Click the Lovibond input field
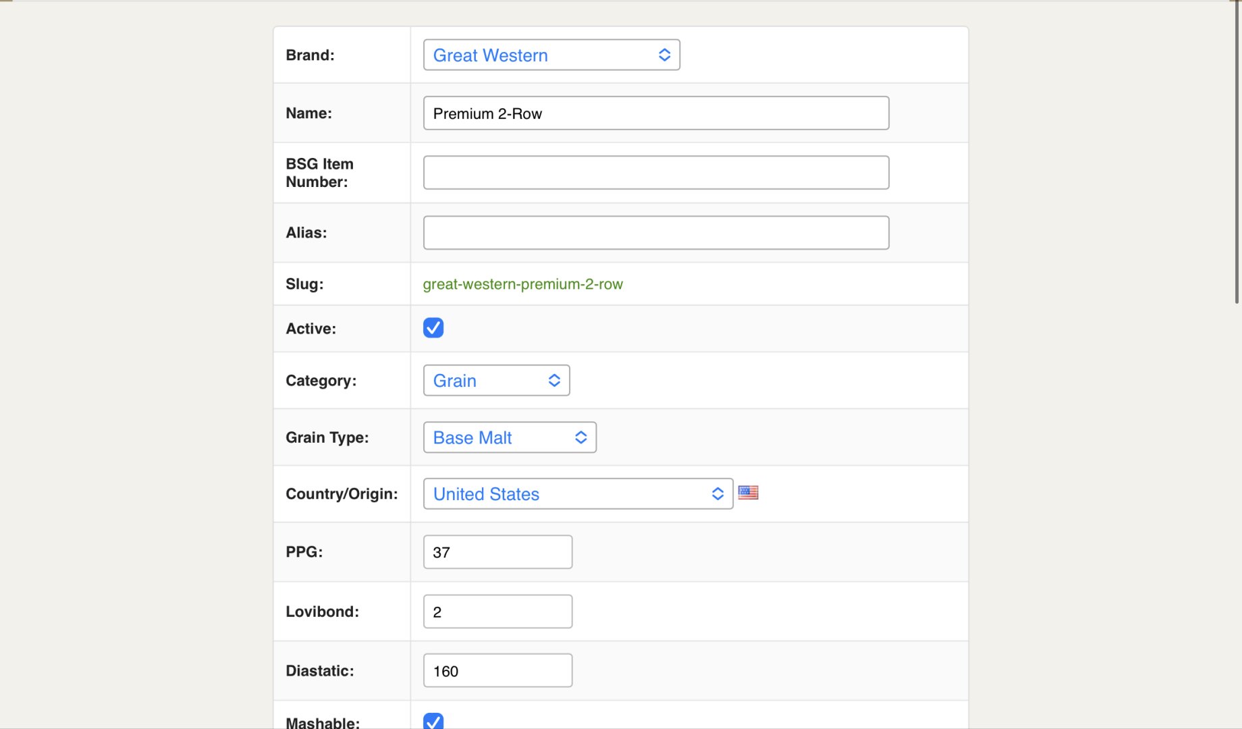The image size is (1242, 729). click(497, 612)
